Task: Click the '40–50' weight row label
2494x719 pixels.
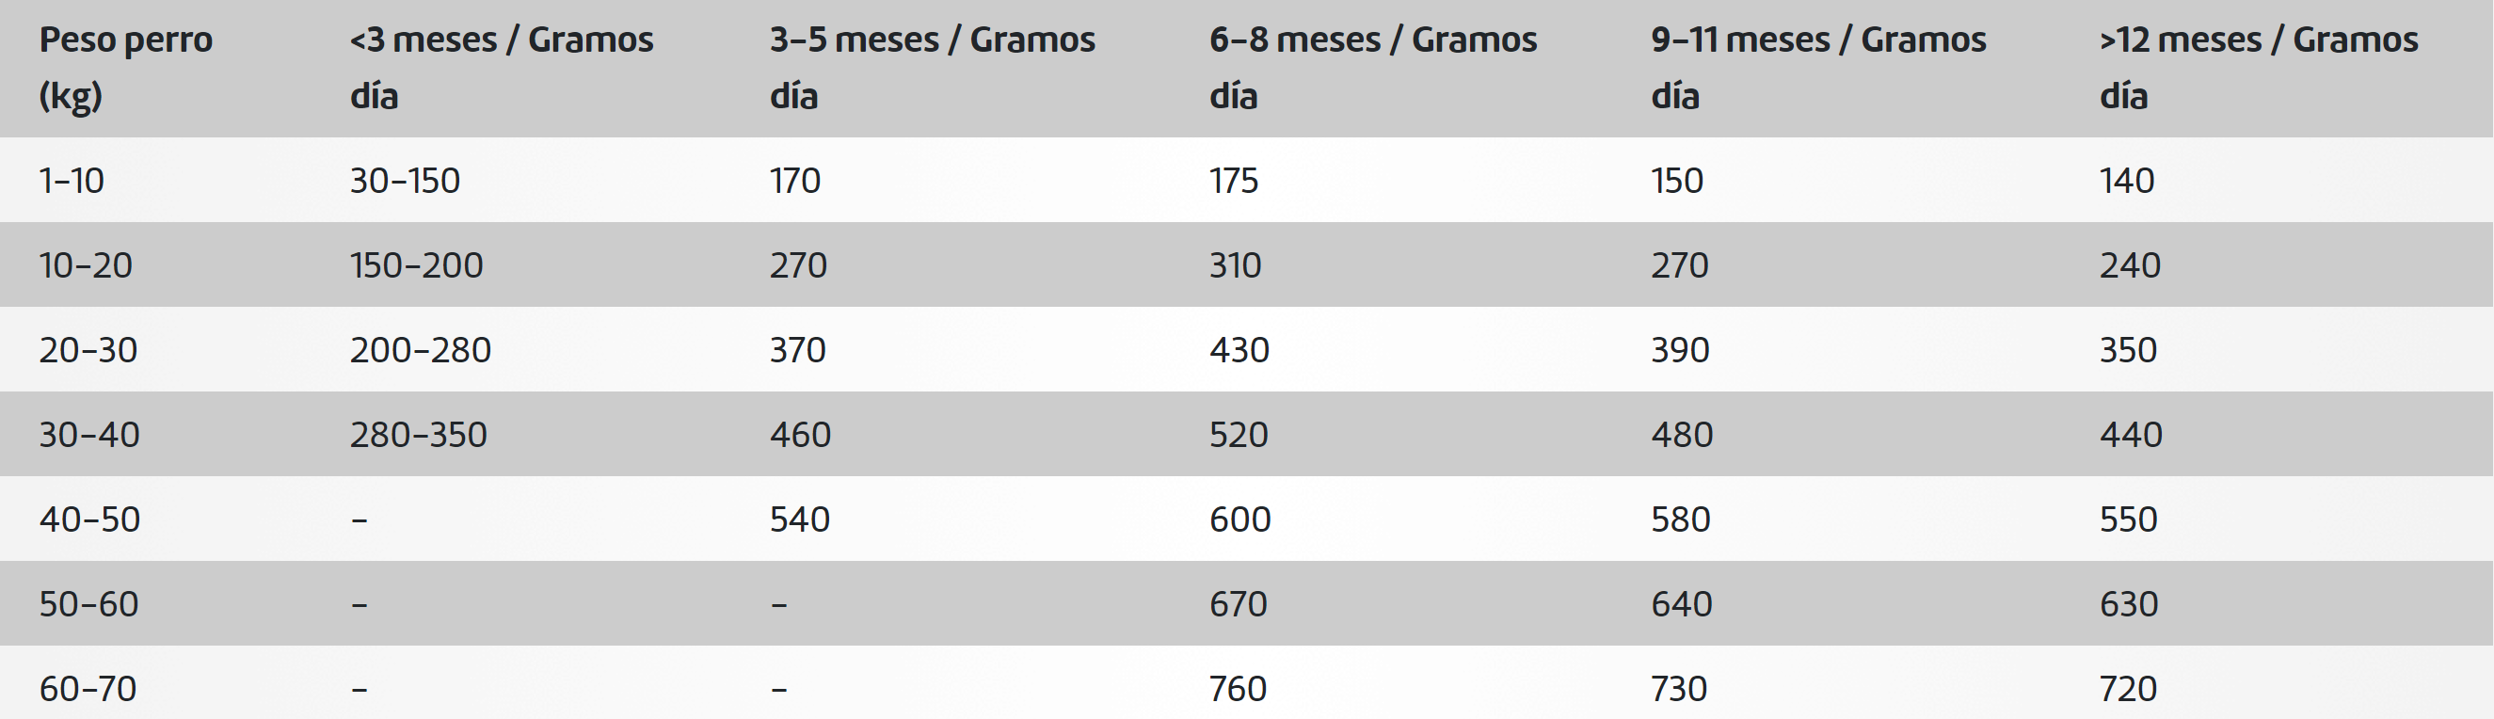Action: pyautogui.click(x=90, y=519)
